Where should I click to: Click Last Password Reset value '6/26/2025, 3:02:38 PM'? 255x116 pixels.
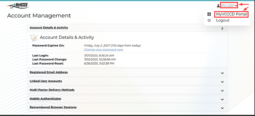[x=99, y=63]
